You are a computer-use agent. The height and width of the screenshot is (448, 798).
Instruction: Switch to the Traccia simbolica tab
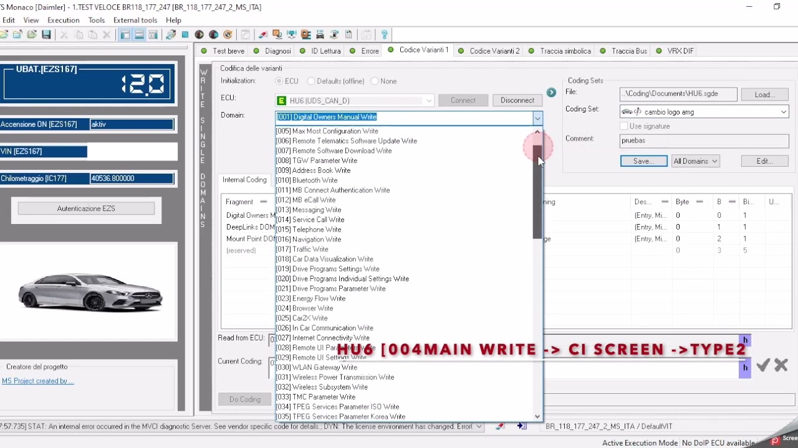click(560, 51)
